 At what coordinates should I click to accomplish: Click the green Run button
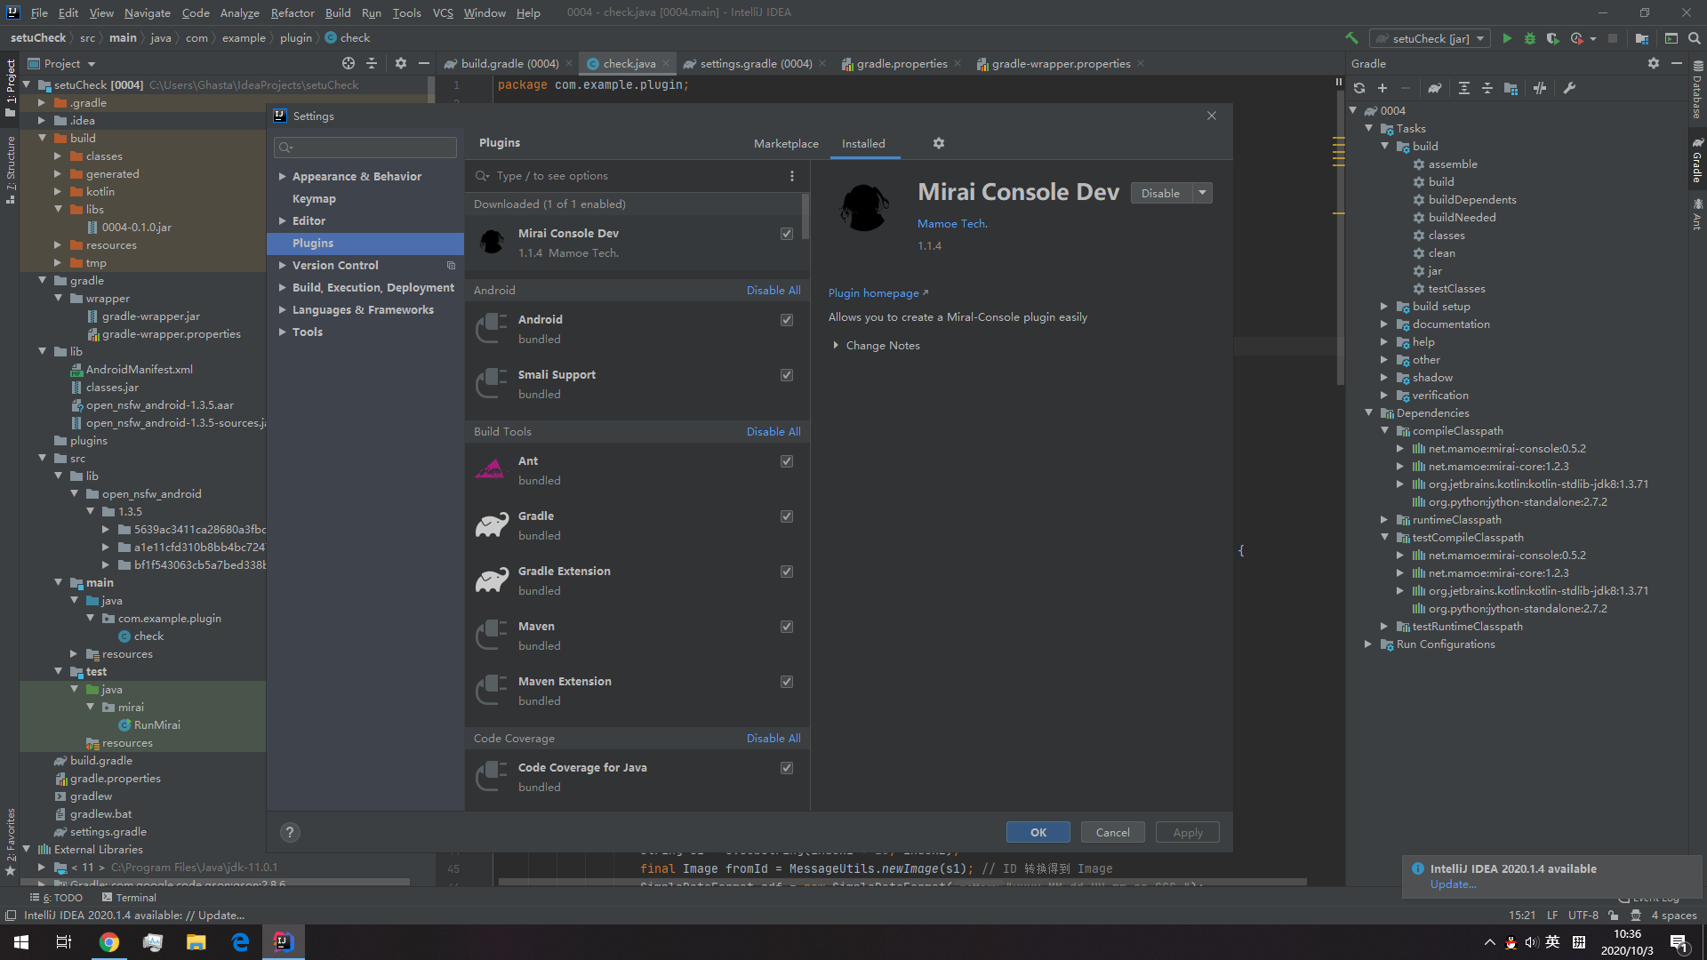1507,38
